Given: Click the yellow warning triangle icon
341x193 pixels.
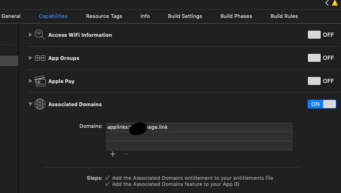Looking at the screenshot, I should 335,3.
